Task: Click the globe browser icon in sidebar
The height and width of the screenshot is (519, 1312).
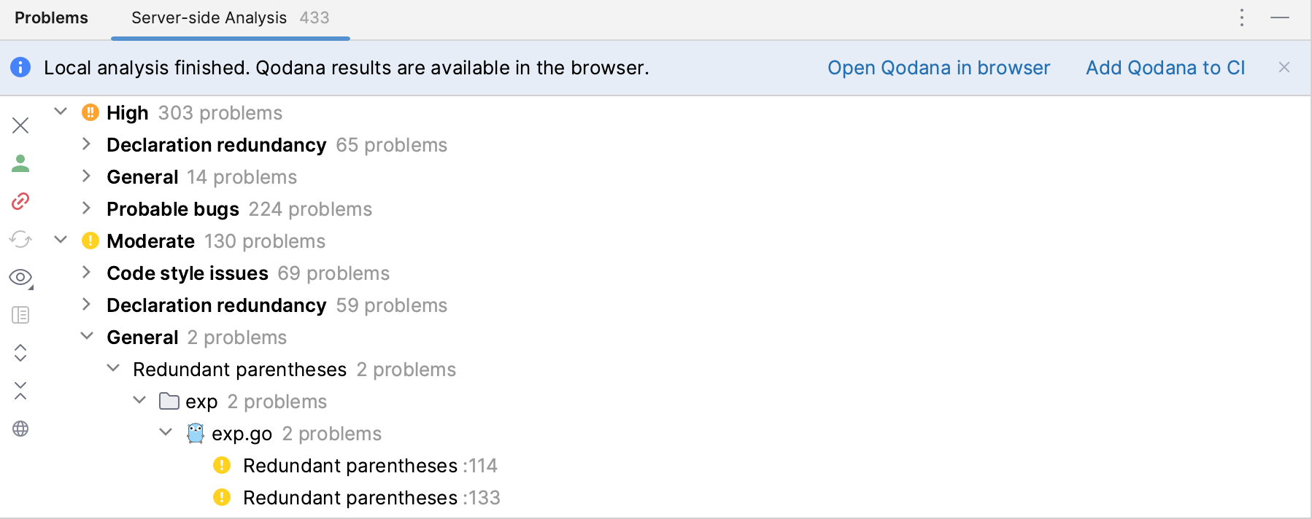Action: point(20,429)
